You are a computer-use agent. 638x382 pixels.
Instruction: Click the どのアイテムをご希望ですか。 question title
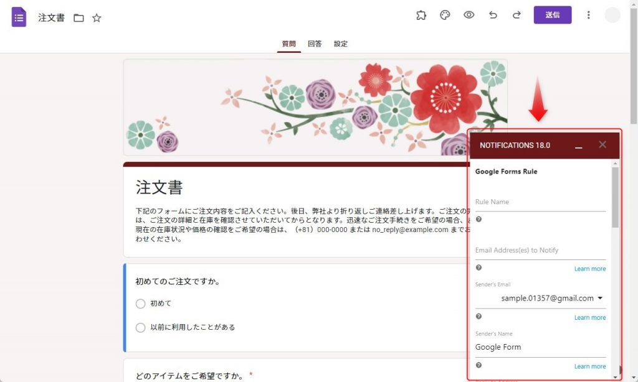191,376
